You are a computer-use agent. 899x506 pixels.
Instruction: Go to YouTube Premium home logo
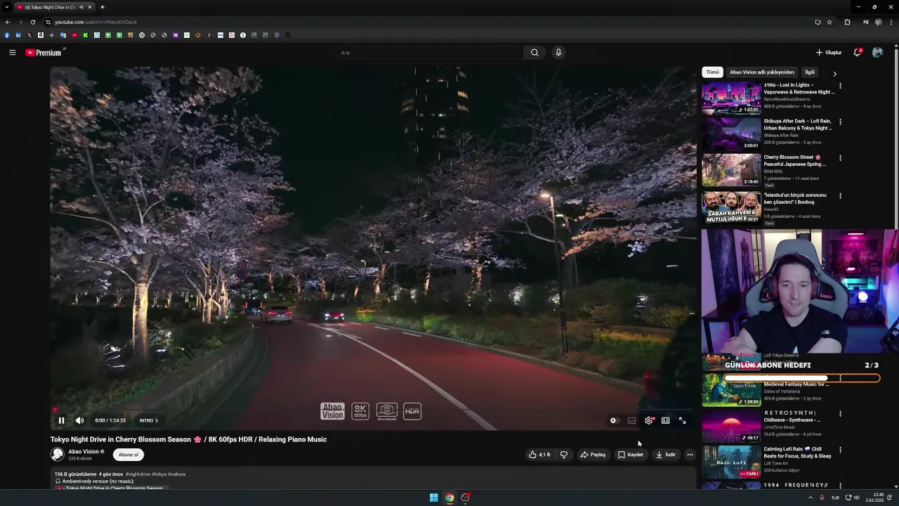click(x=45, y=53)
